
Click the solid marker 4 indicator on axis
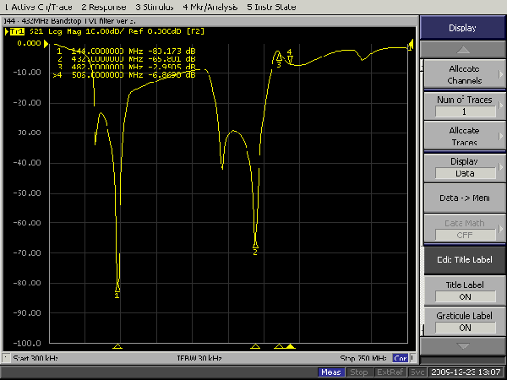[290, 346]
